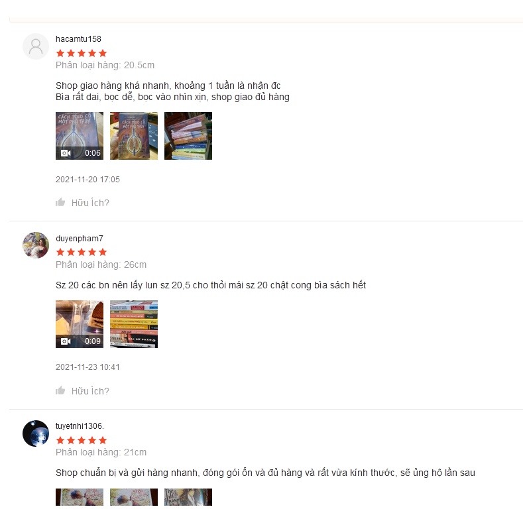Click the username hacamtu158
Image resolution: width=523 pixels, height=523 pixels.
tap(78, 39)
